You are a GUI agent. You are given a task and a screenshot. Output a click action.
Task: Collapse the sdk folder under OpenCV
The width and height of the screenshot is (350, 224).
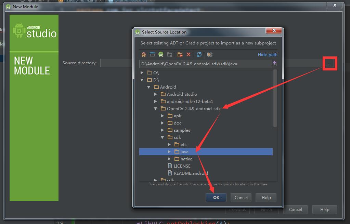point(163,137)
